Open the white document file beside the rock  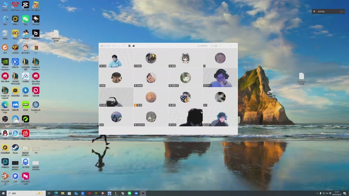pos(301,78)
